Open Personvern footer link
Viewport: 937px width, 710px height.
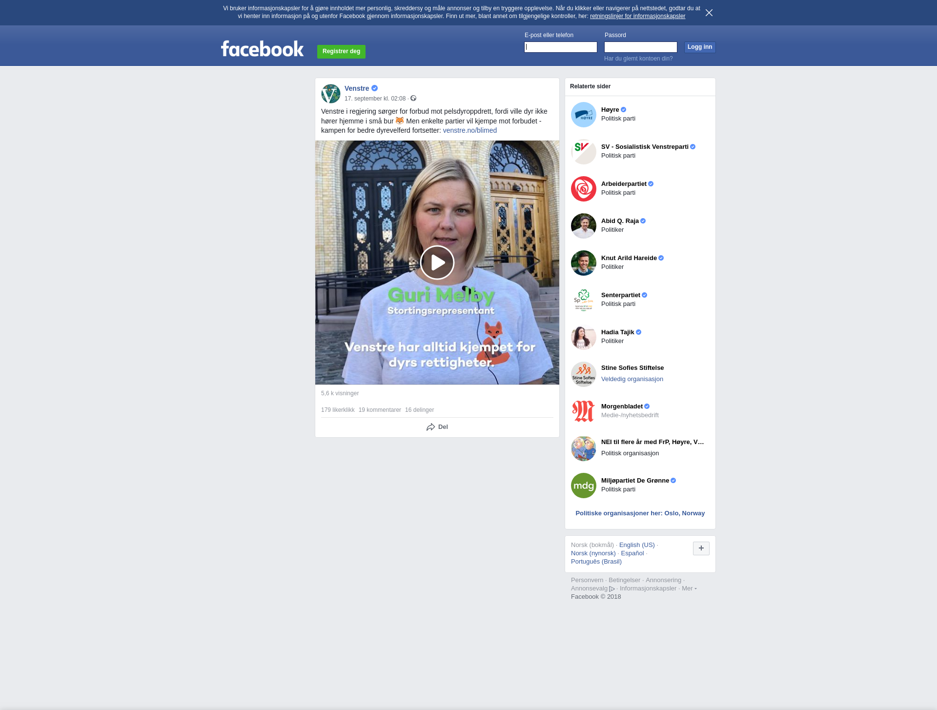tap(587, 580)
